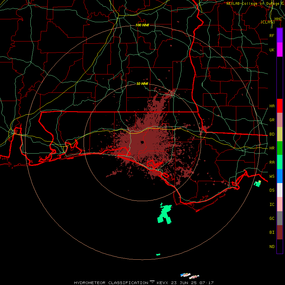This screenshot has width=285, height=285.
Task: Click the GR legend label
Action: [272, 120]
